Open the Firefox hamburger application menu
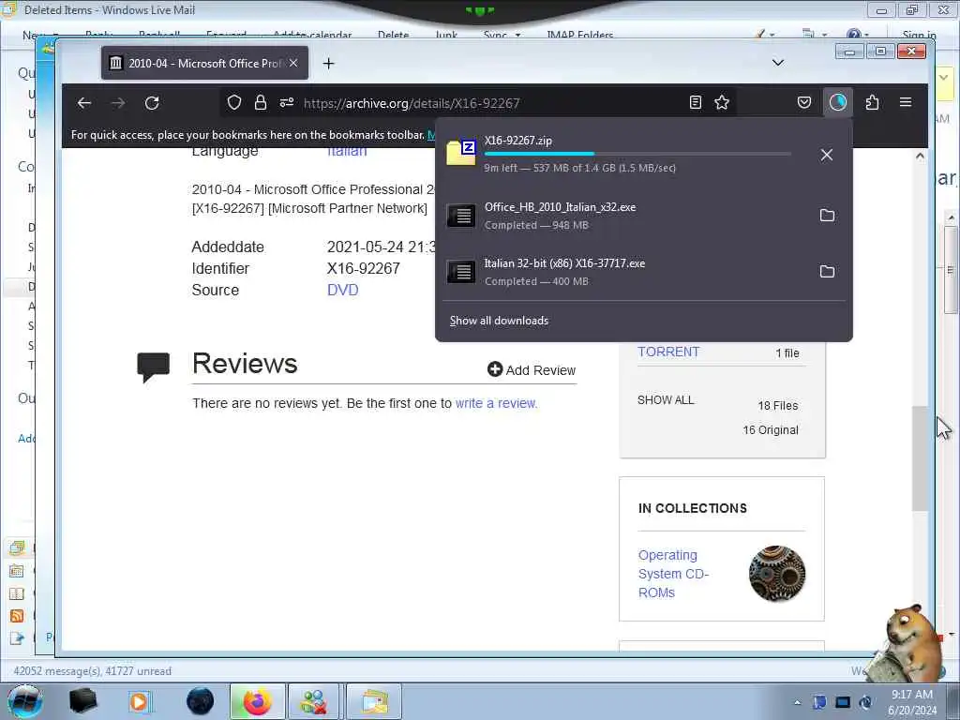 tap(906, 102)
